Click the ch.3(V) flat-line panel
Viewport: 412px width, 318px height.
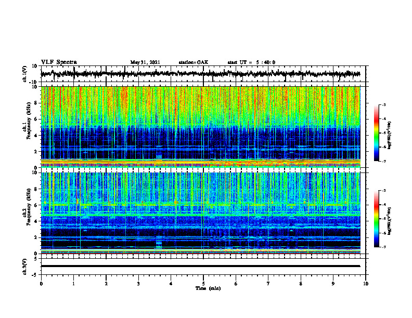203,267
